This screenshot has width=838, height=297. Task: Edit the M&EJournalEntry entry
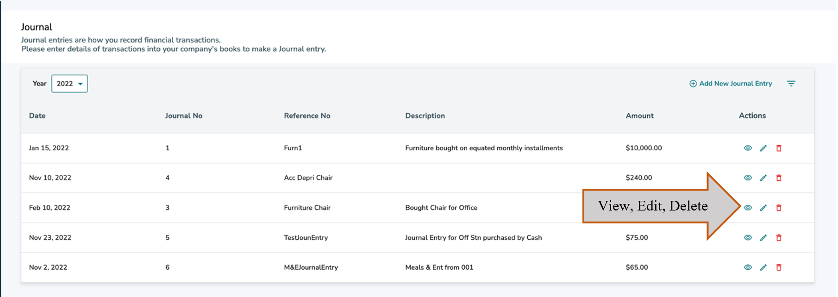[x=763, y=267]
